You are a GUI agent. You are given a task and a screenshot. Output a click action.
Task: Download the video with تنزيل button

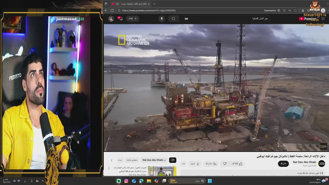(195, 164)
